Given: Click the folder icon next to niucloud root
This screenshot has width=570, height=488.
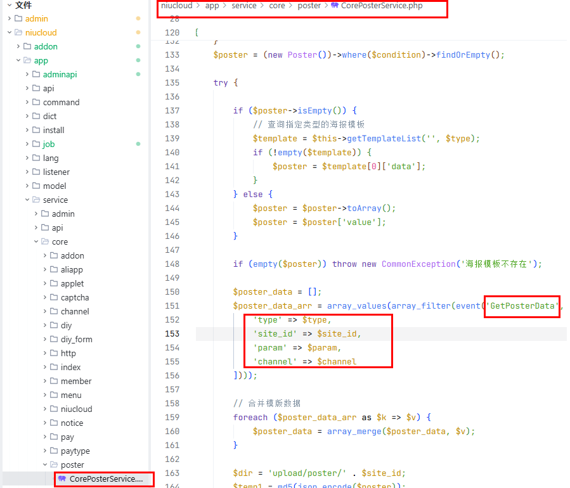Looking at the screenshot, I should 18,32.
